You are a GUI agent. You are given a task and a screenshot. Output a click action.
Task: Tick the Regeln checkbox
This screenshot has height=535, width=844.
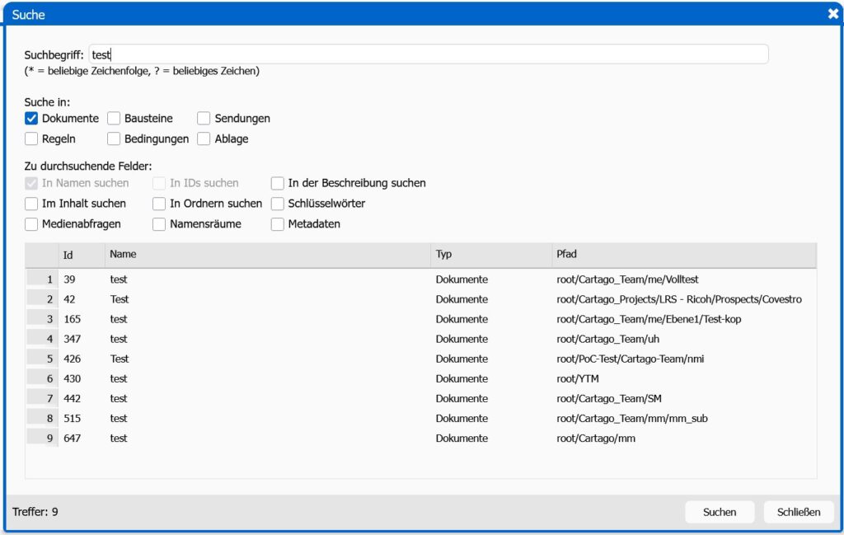coord(32,139)
